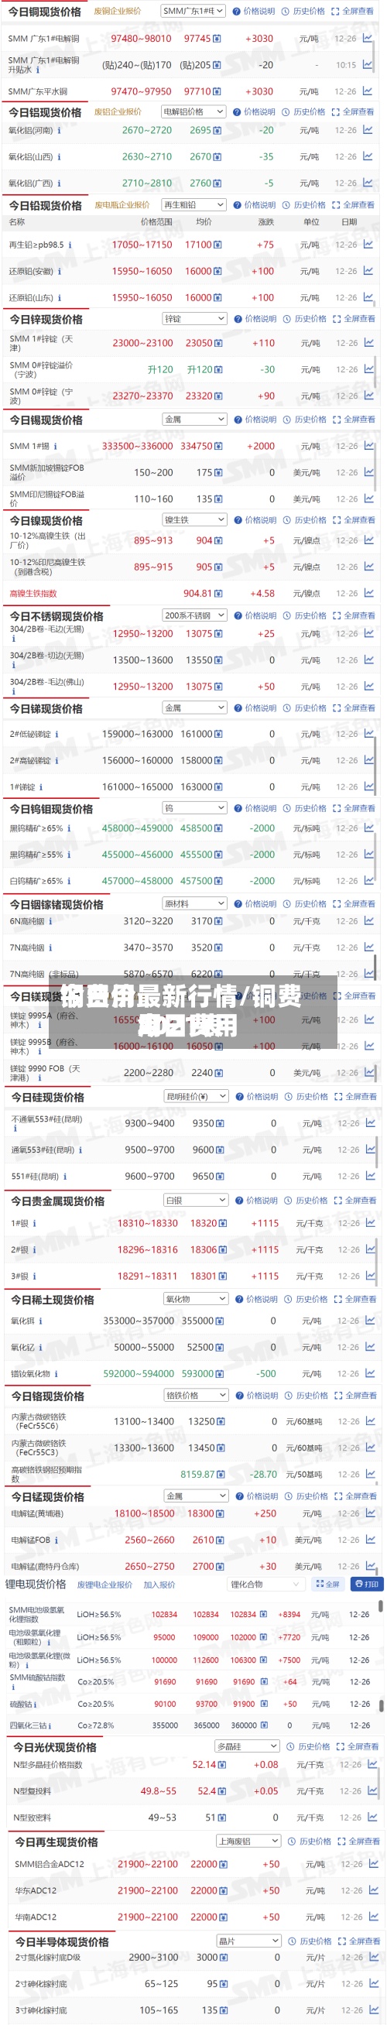View chart for N型多晶硅价格指数

373,1765
